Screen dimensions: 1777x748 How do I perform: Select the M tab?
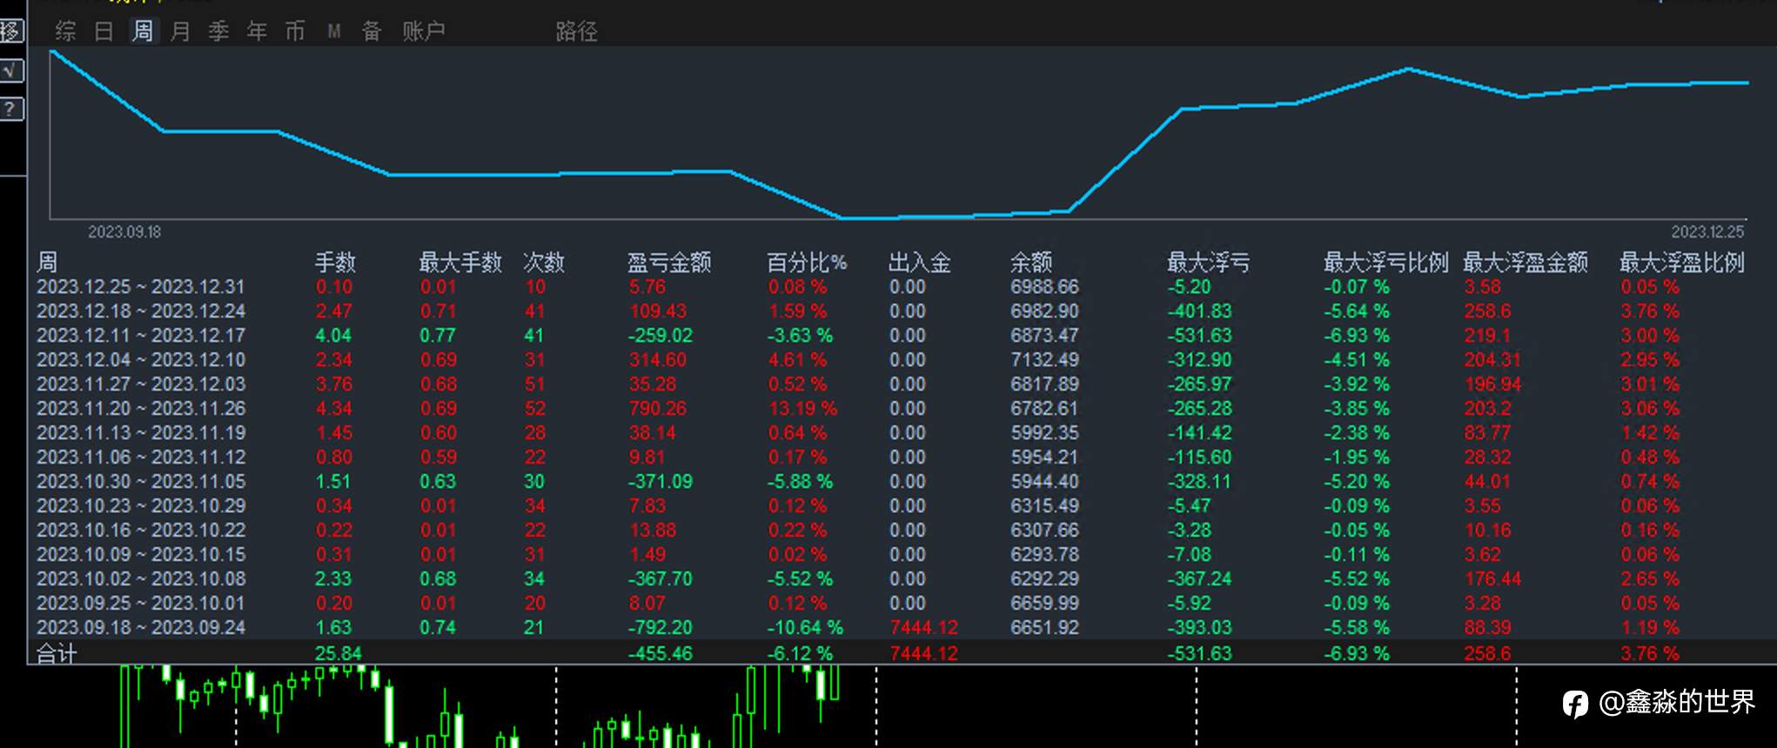[333, 32]
